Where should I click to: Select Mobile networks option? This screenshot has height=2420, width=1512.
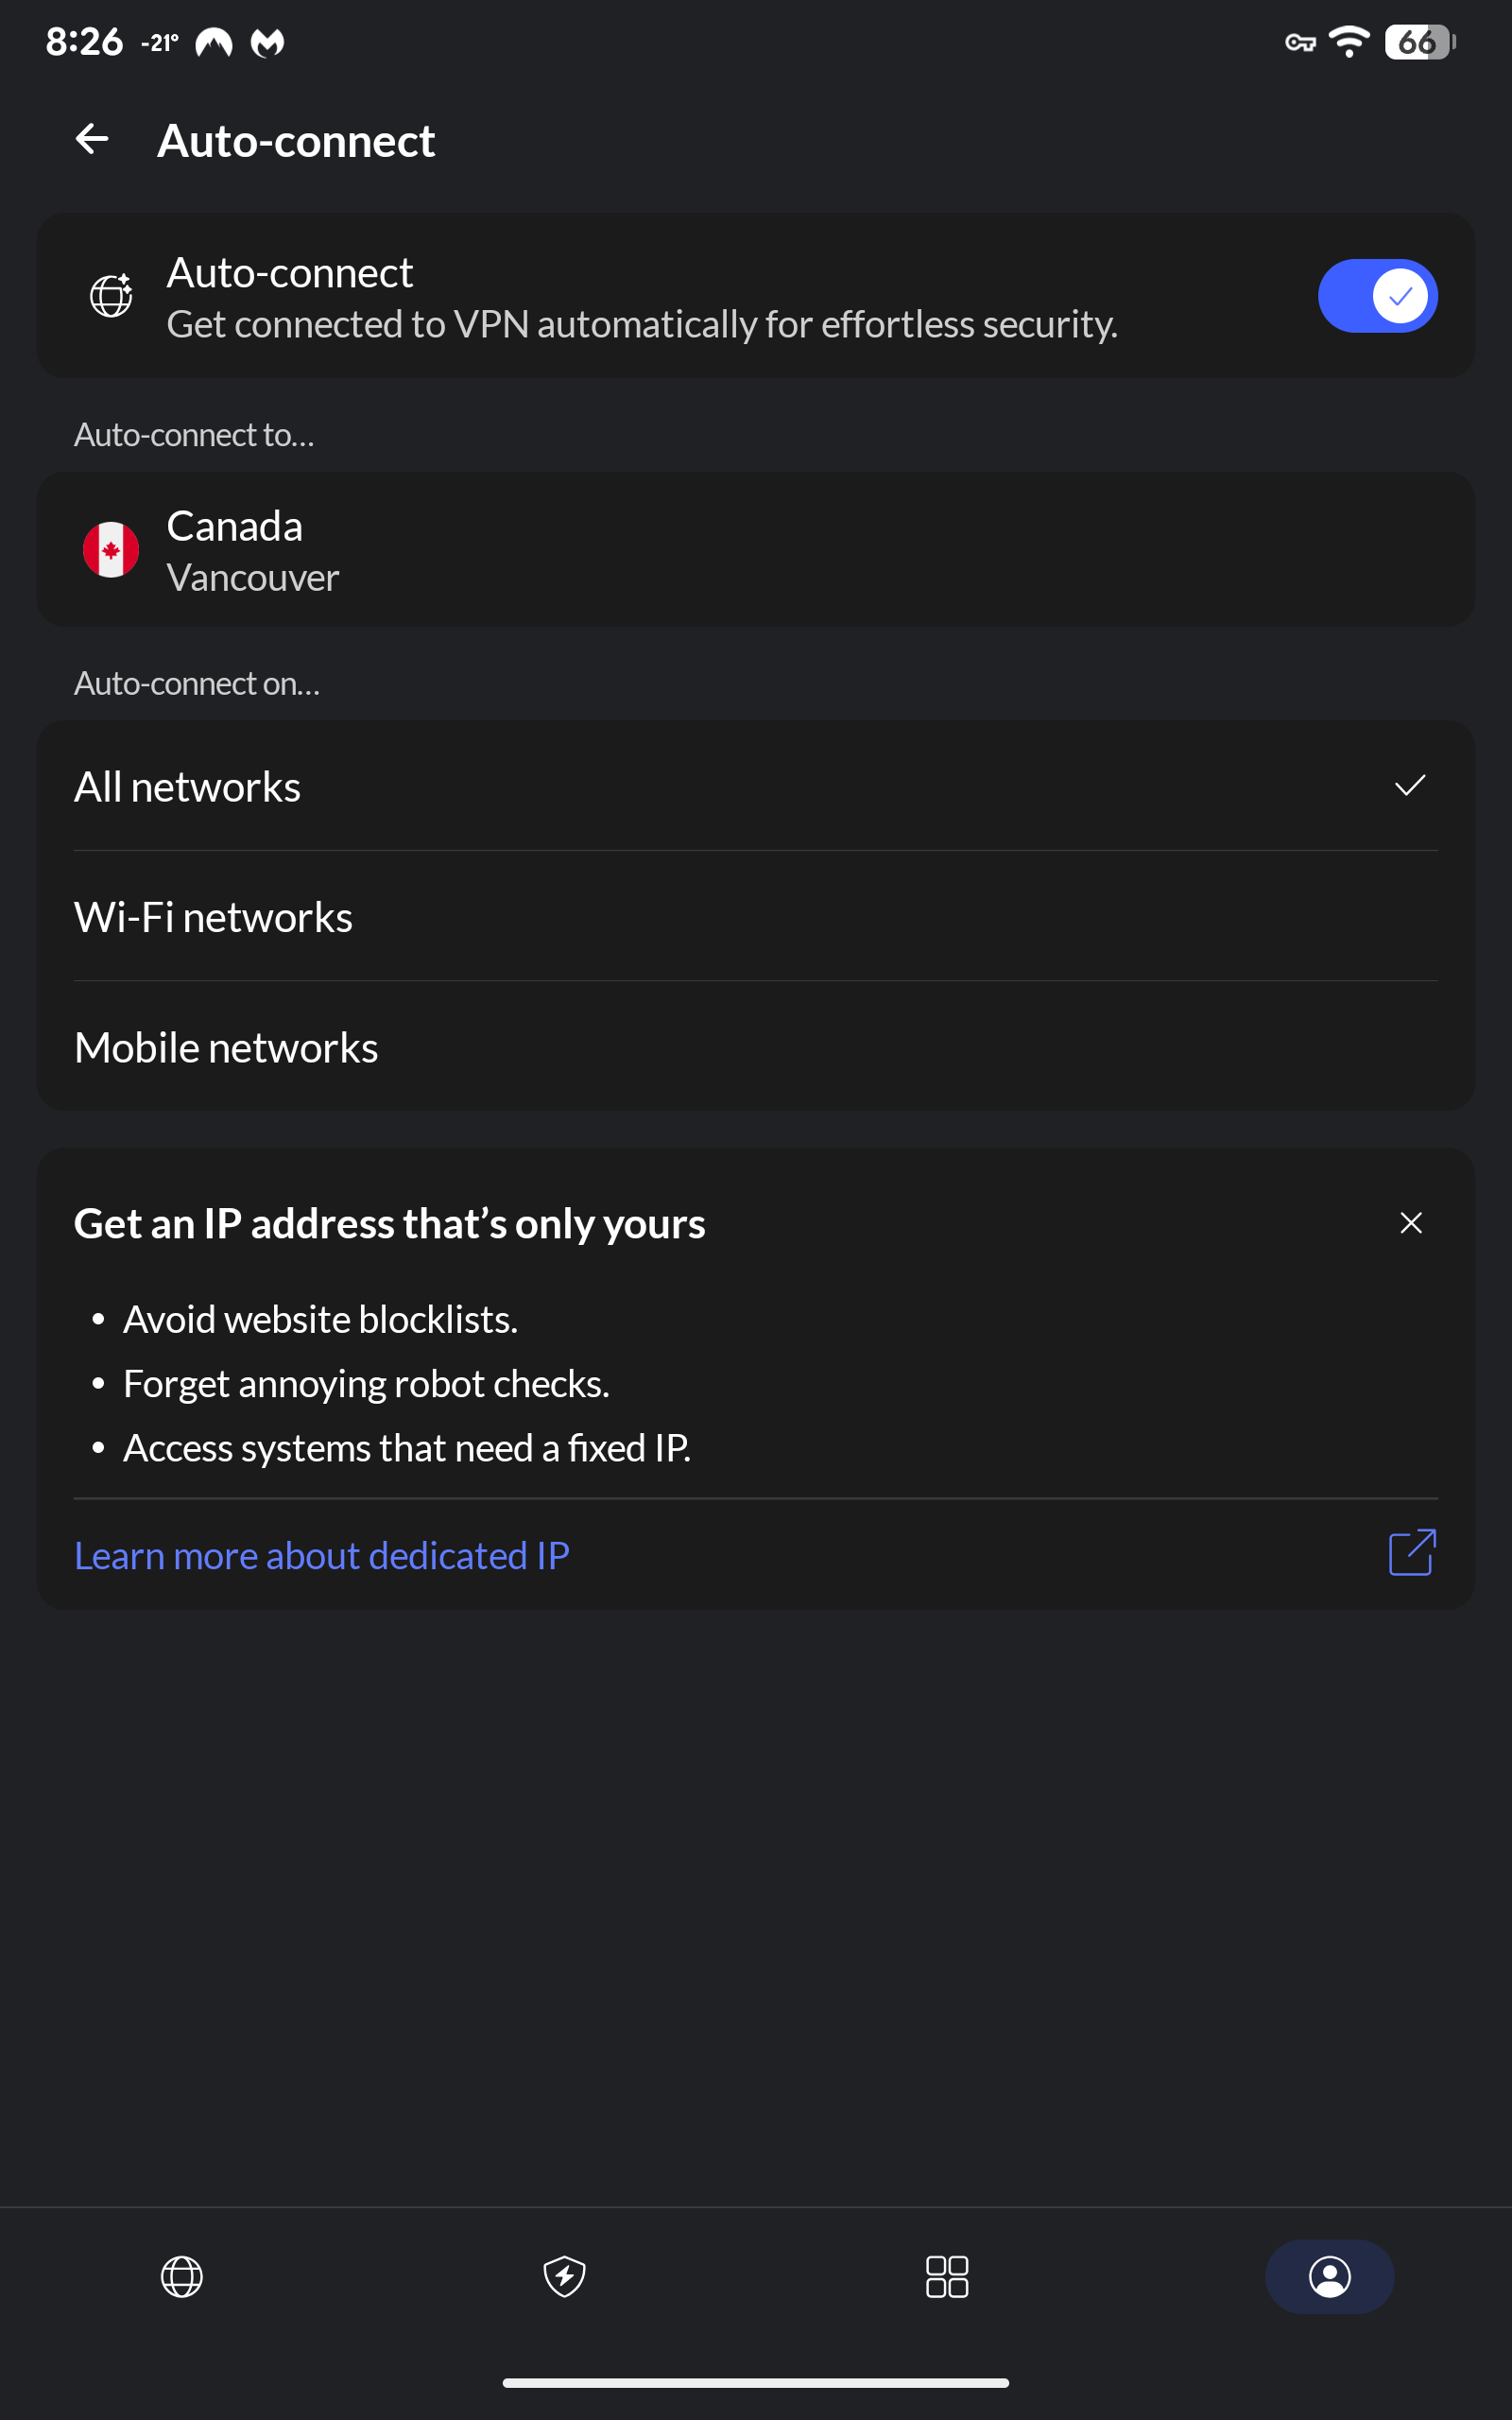coord(755,1047)
